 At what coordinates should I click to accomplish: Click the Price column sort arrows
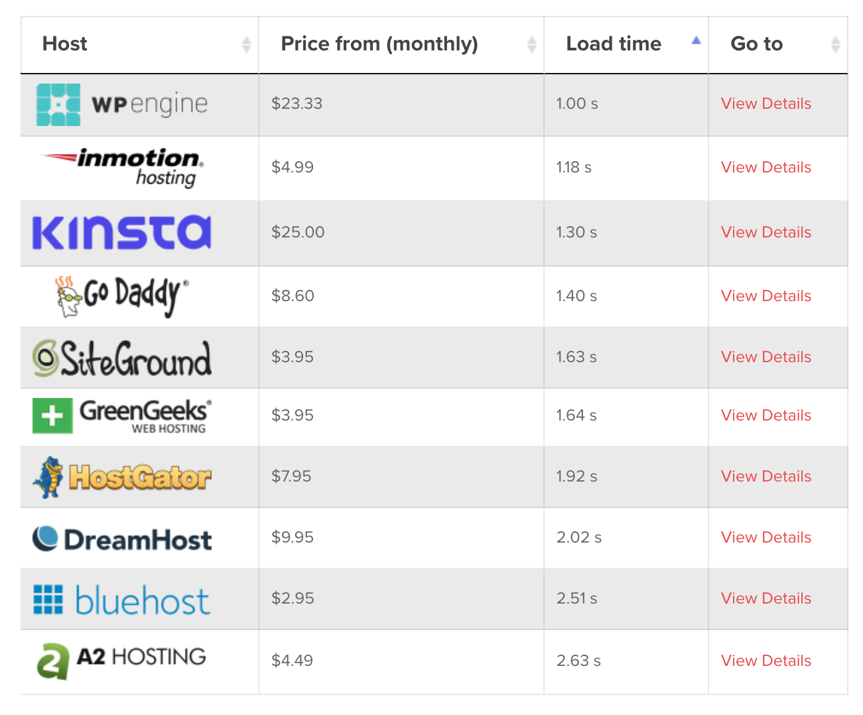coord(531,44)
